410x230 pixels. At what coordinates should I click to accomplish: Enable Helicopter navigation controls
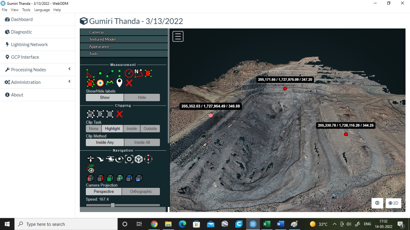109,159
